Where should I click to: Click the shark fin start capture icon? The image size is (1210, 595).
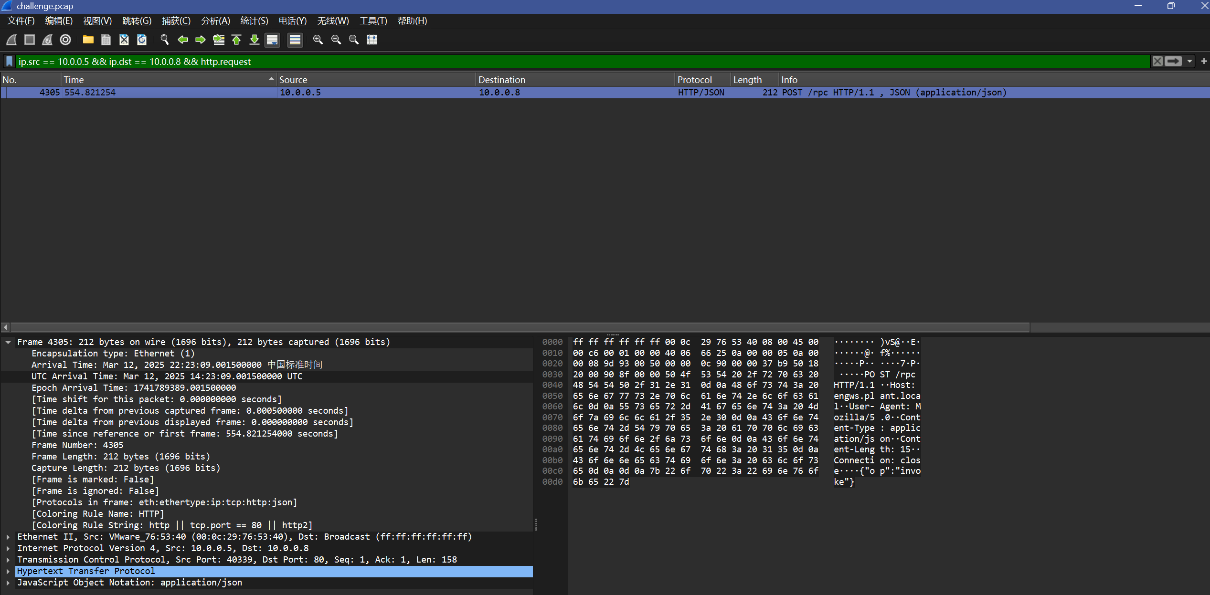pos(12,40)
